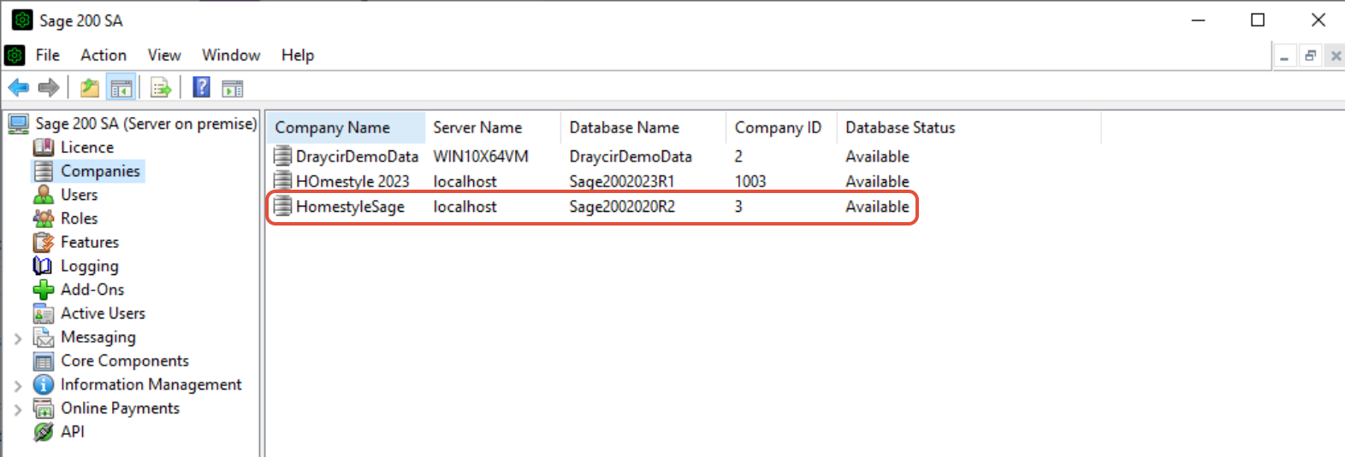
Task: Select Add-Ons in the tree
Action: click(92, 290)
